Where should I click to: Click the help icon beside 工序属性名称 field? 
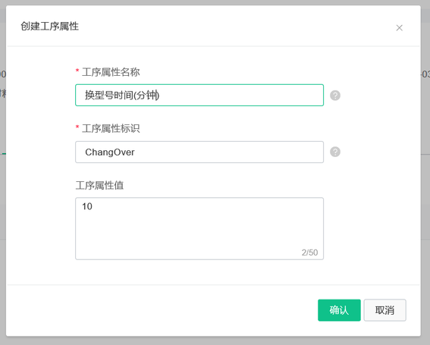pos(335,96)
